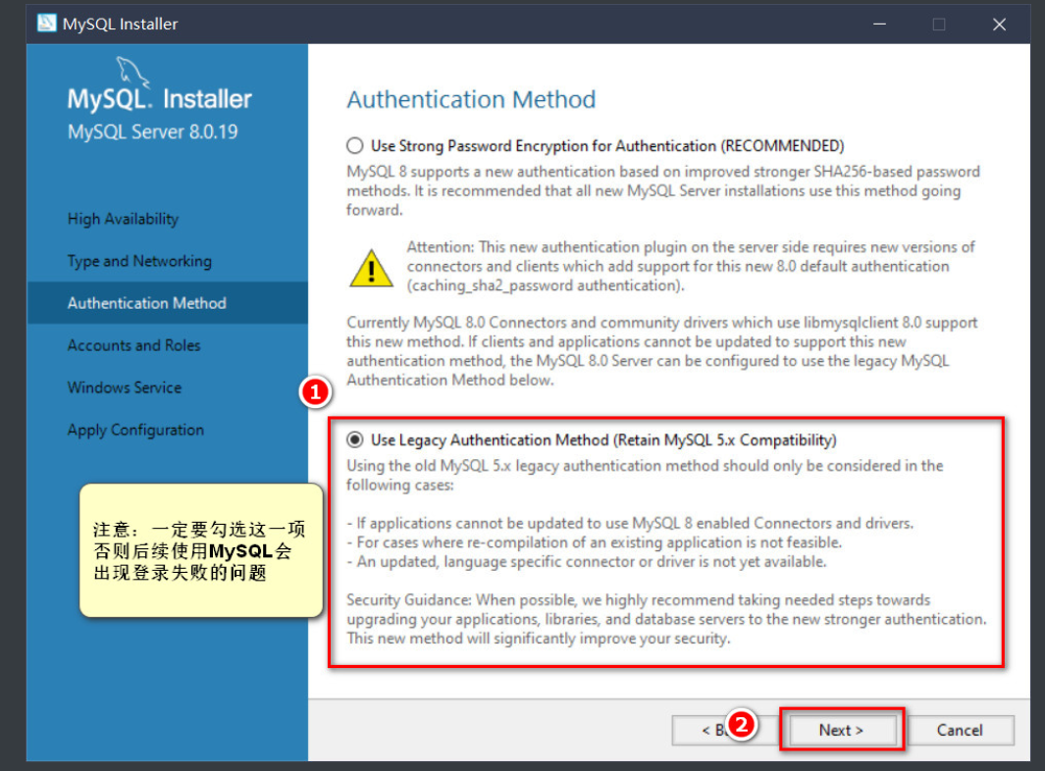The height and width of the screenshot is (771, 1045).
Task: Minimize the MySQL Installer window
Action: 880,24
